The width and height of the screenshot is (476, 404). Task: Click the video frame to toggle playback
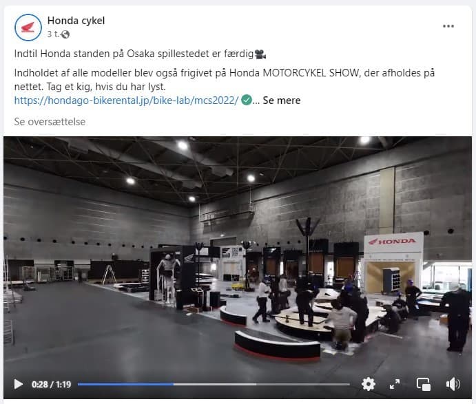[238, 258]
